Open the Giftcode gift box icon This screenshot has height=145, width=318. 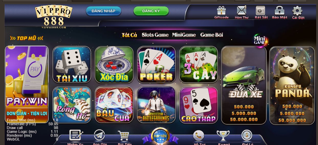[x=221, y=11]
